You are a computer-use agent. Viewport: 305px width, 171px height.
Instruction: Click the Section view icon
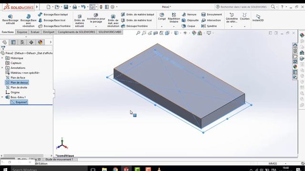click(x=156, y=33)
